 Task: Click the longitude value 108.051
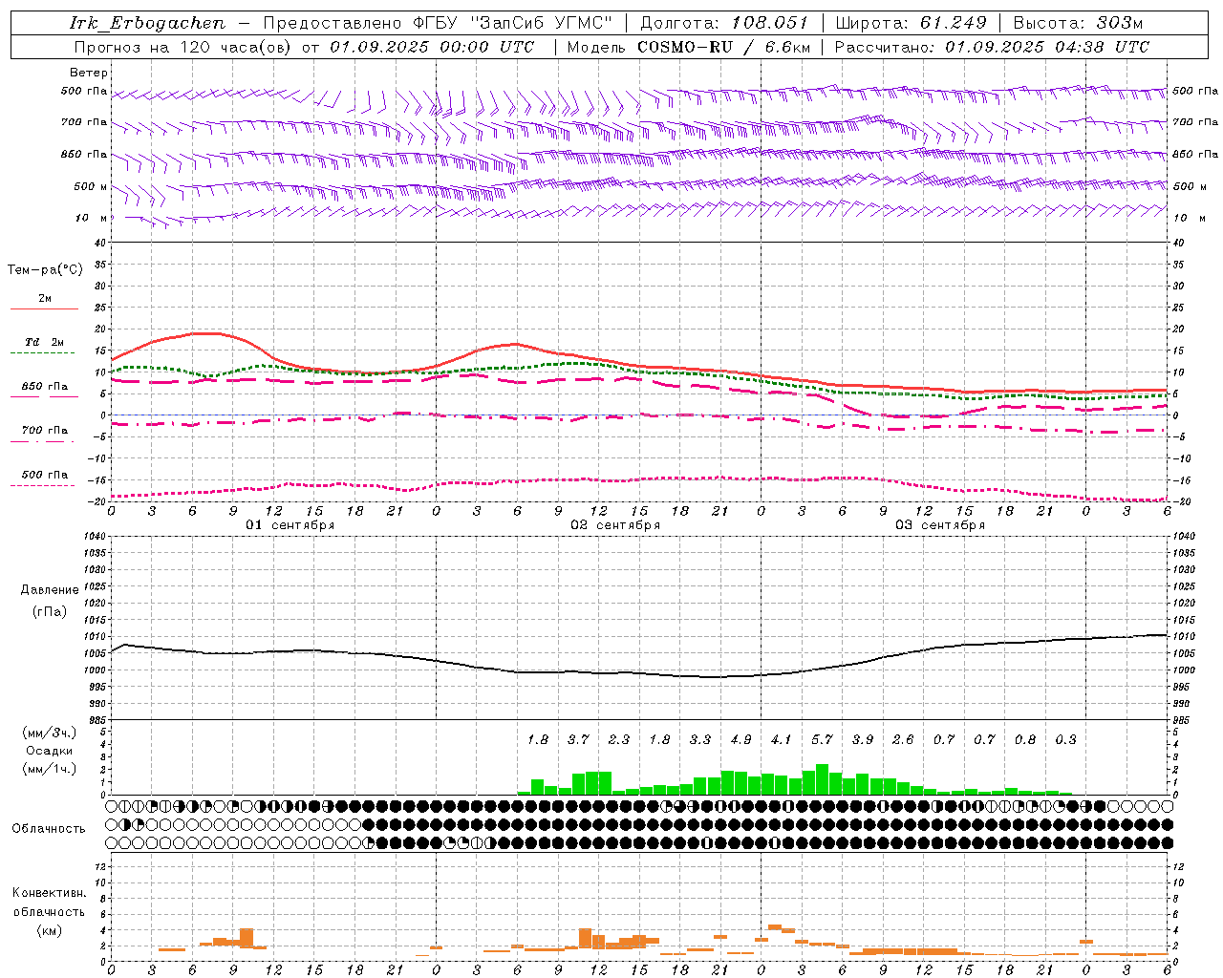click(x=770, y=23)
